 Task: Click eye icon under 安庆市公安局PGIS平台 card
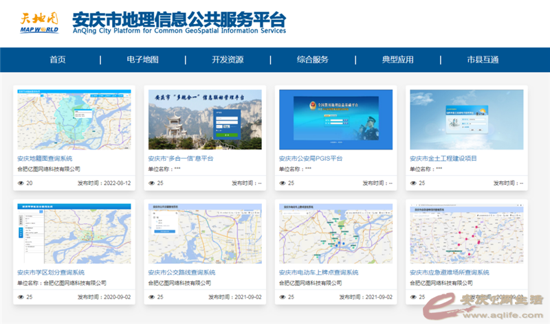pyautogui.click(x=282, y=183)
